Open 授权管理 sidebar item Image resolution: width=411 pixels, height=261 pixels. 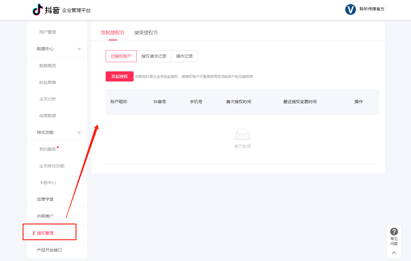tap(45, 233)
